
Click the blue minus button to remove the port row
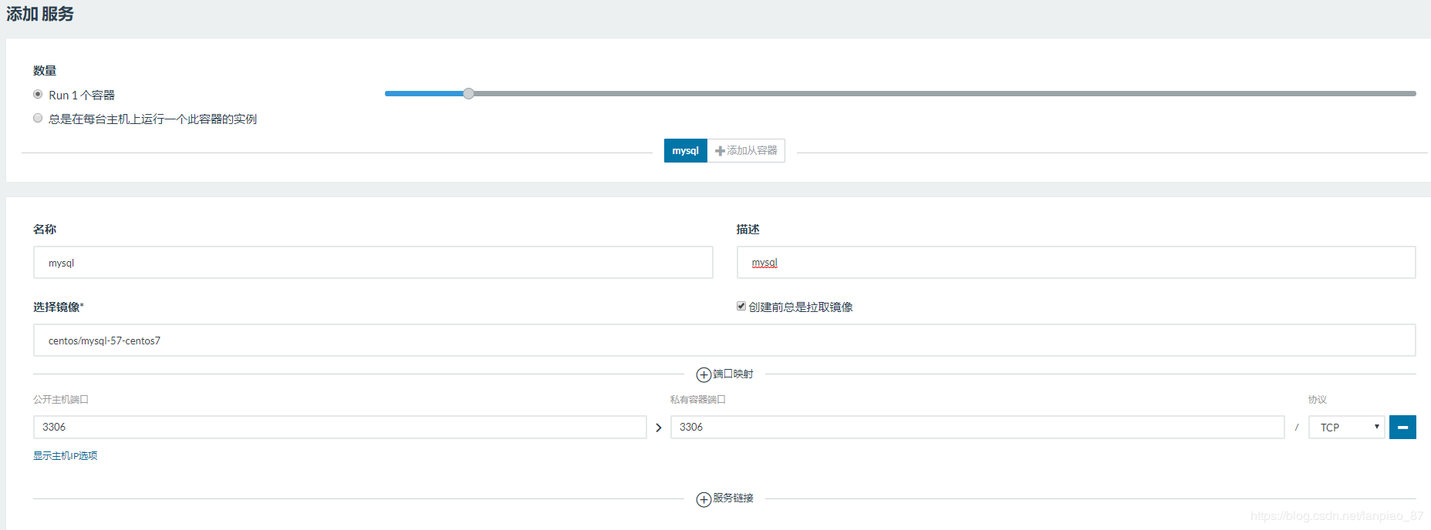pos(1402,427)
